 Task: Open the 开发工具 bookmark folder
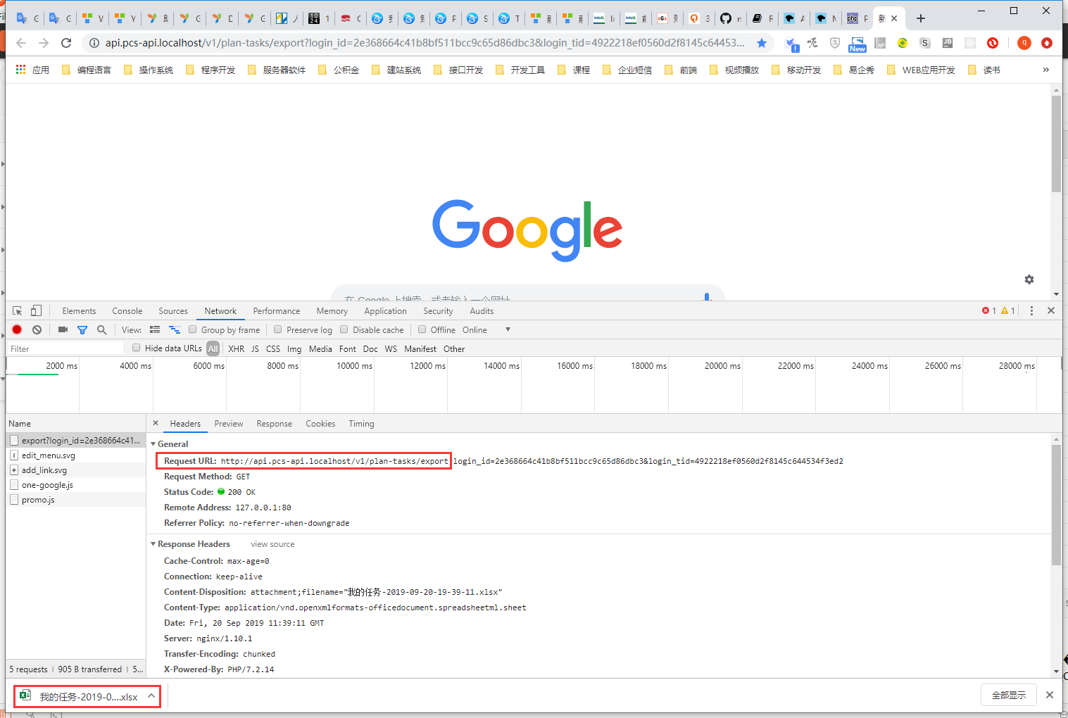tap(520, 70)
